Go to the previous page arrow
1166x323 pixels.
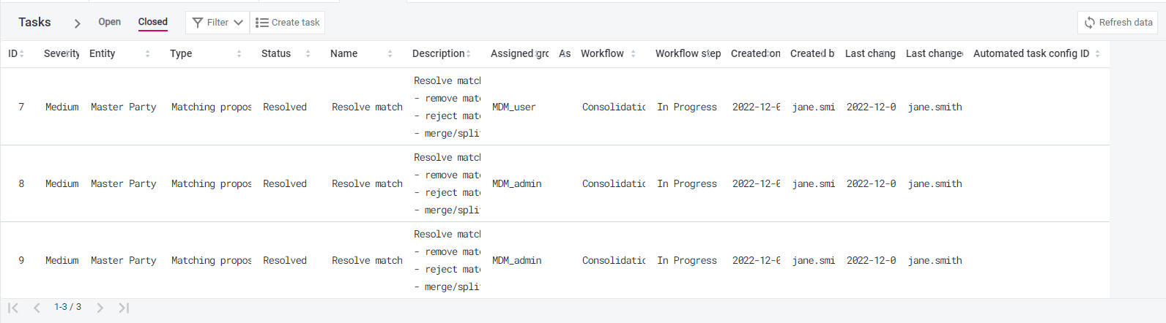point(37,308)
